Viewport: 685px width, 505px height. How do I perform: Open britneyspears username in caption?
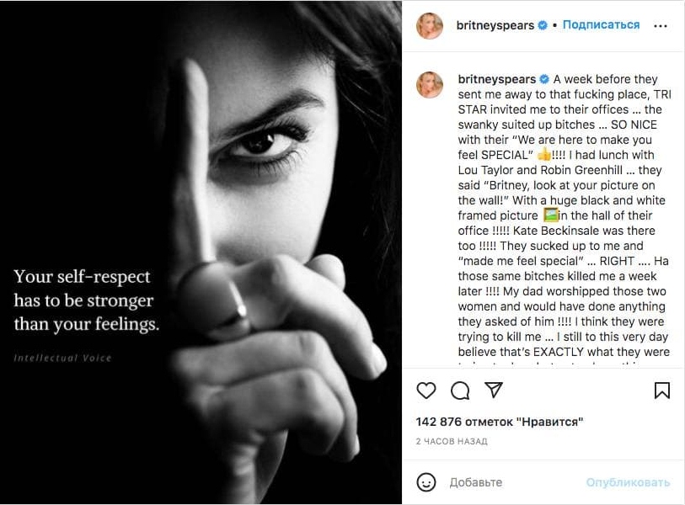coord(495,80)
